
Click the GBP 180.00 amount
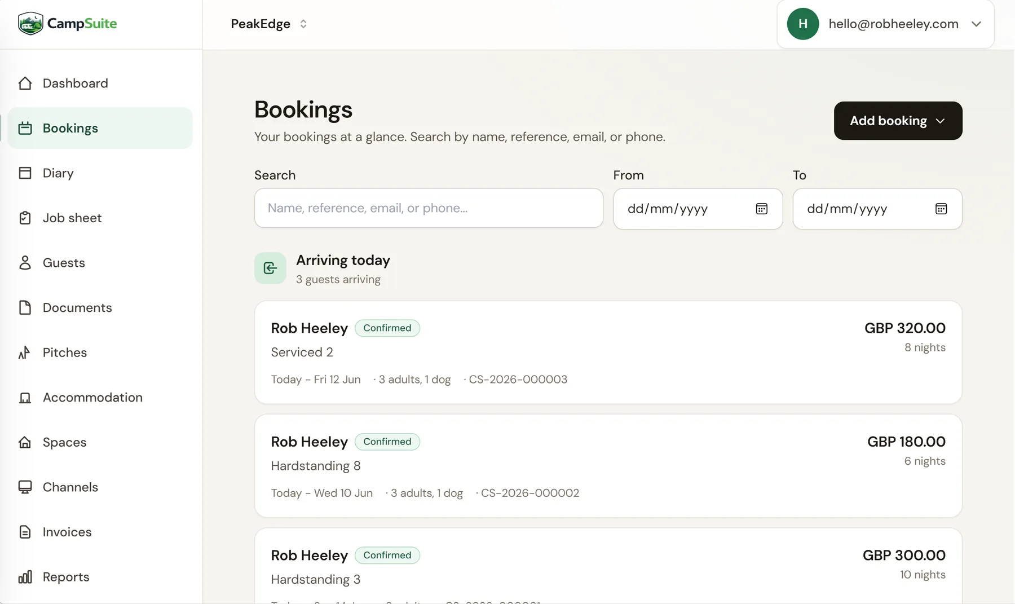click(906, 442)
